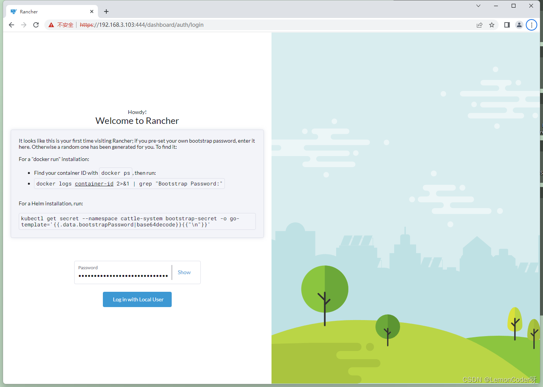This screenshot has width=543, height=387.
Task: Go forward using the browser forward arrow
Action: tap(24, 25)
